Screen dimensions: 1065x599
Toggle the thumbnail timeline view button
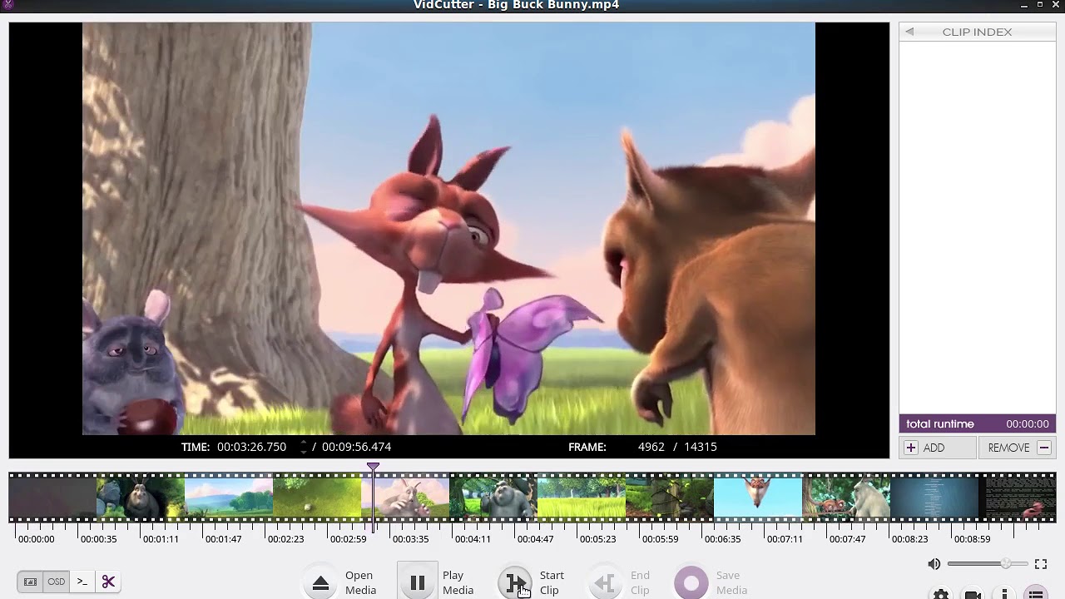click(30, 582)
